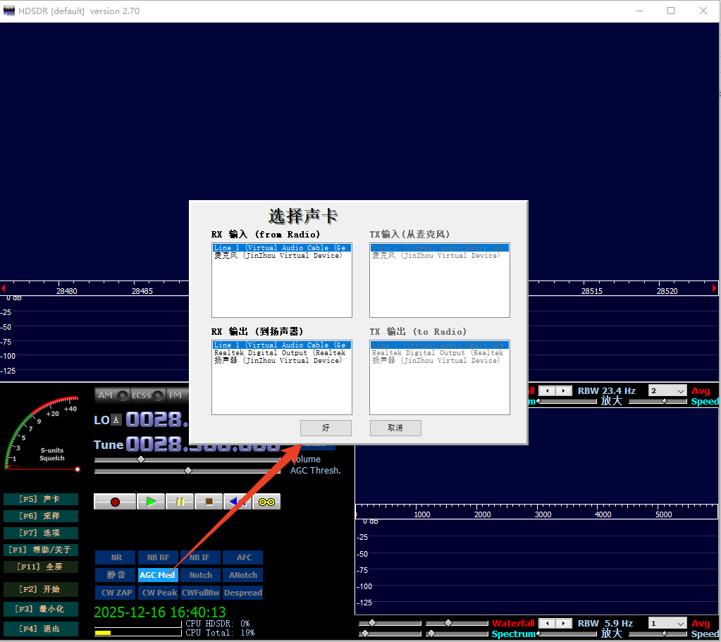This screenshot has height=642, width=721.
Task: Pause playback with the yellow pause icon
Action: [180, 502]
